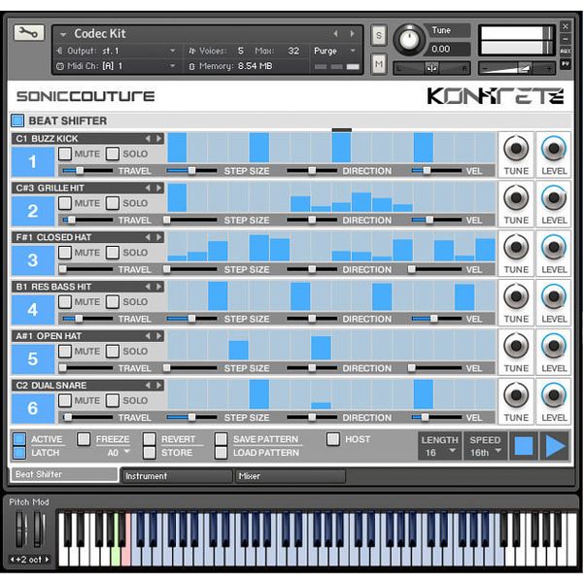Stop the sequencer with the square button
This screenshot has height=583, width=583.
point(524,446)
